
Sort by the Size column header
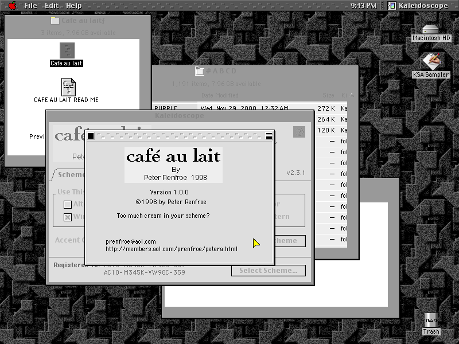click(x=328, y=95)
